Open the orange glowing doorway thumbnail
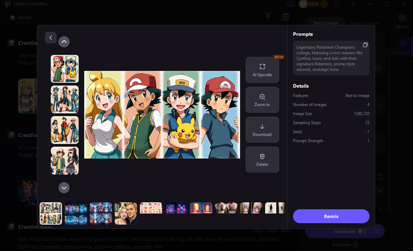413x251 pixels. (x=201, y=208)
